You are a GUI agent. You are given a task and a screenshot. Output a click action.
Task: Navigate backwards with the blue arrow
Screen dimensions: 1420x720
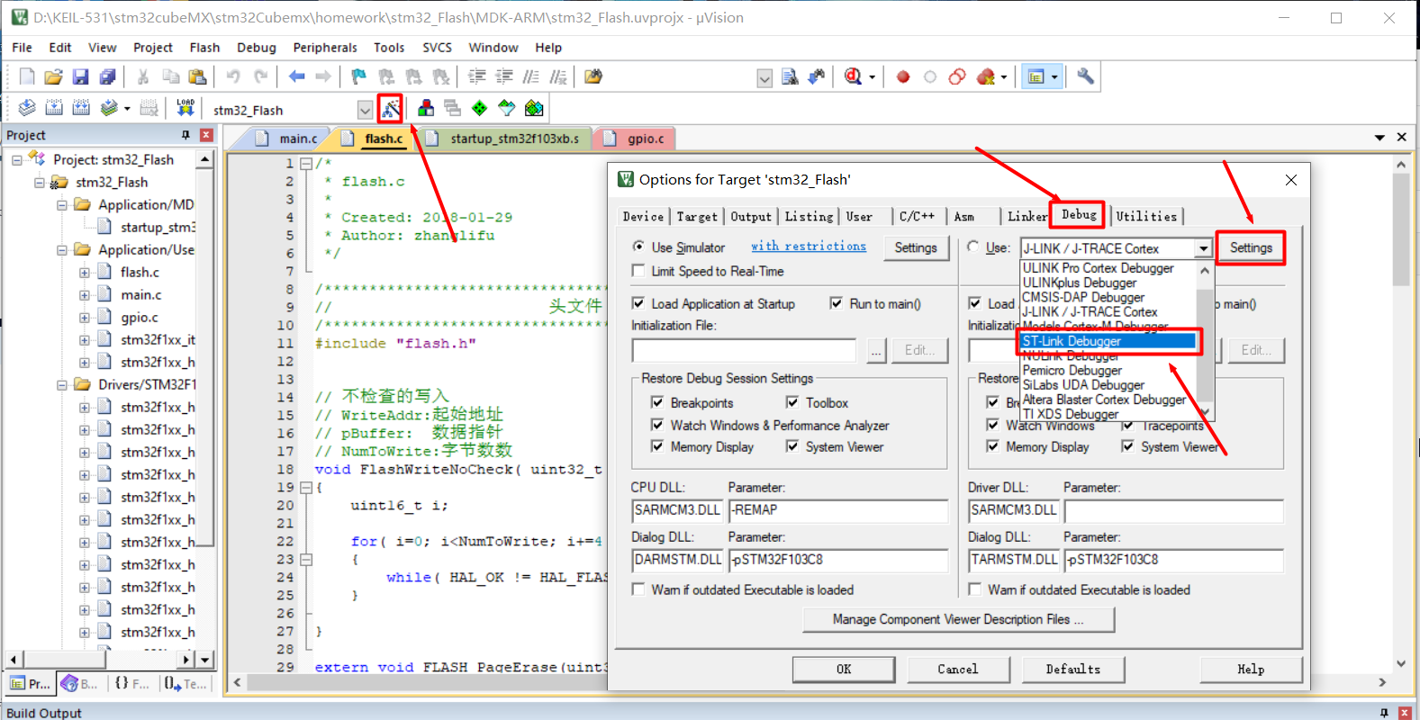click(x=296, y=76)
